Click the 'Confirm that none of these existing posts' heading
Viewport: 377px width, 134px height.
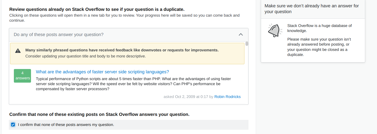tap(99, 114)
